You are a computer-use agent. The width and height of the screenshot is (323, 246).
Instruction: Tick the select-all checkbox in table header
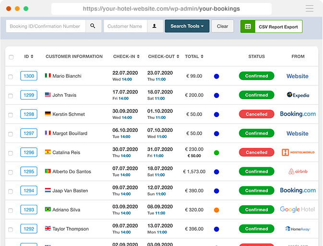tap(12, 57)
